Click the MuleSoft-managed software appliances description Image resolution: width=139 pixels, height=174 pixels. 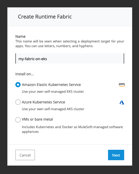point(72,129)
